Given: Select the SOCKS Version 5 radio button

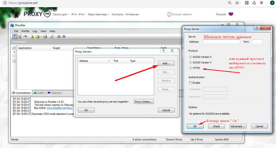Looking at the screenshot, I should click(191, 57).
